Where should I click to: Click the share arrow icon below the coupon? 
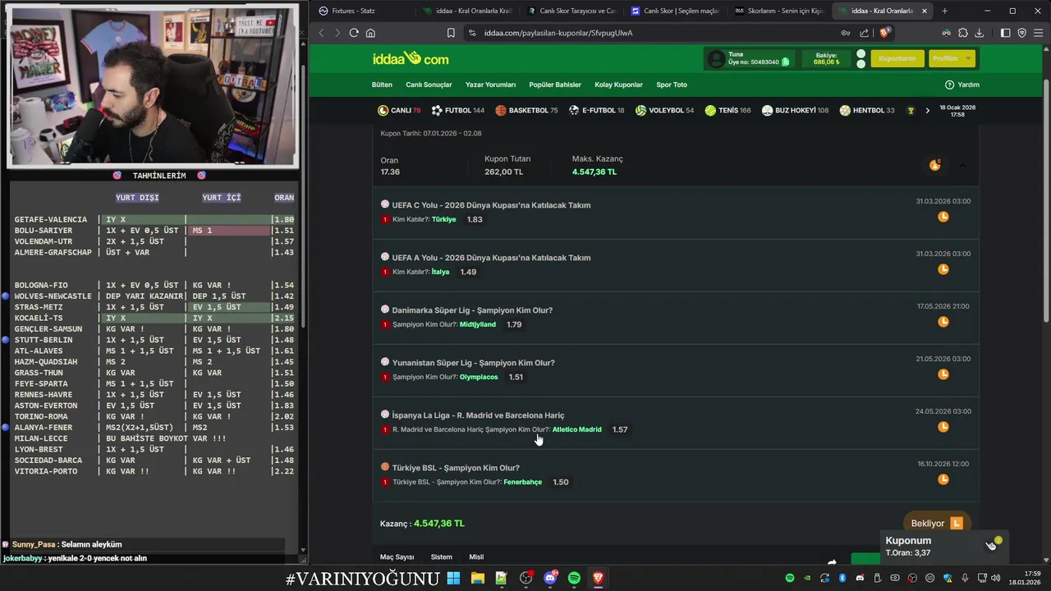(832, 561)
